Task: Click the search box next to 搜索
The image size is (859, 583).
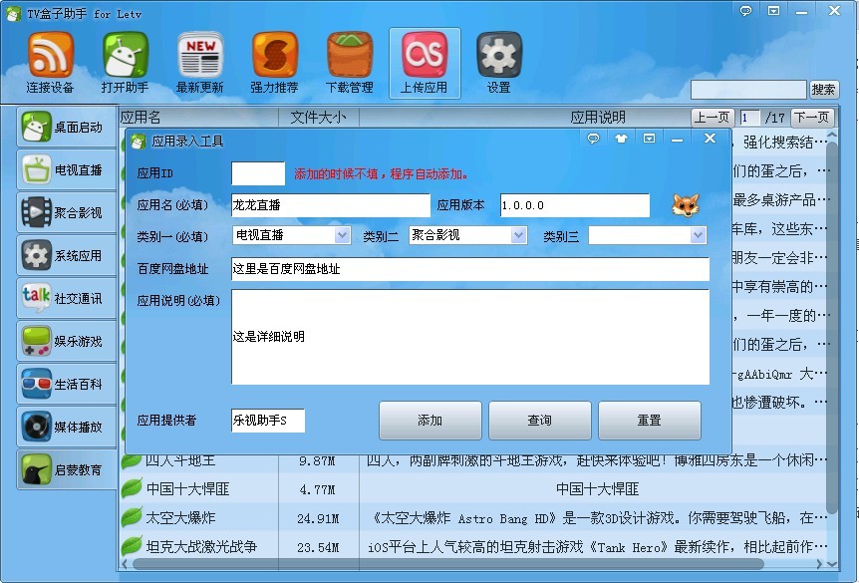Action: (748, 90)
